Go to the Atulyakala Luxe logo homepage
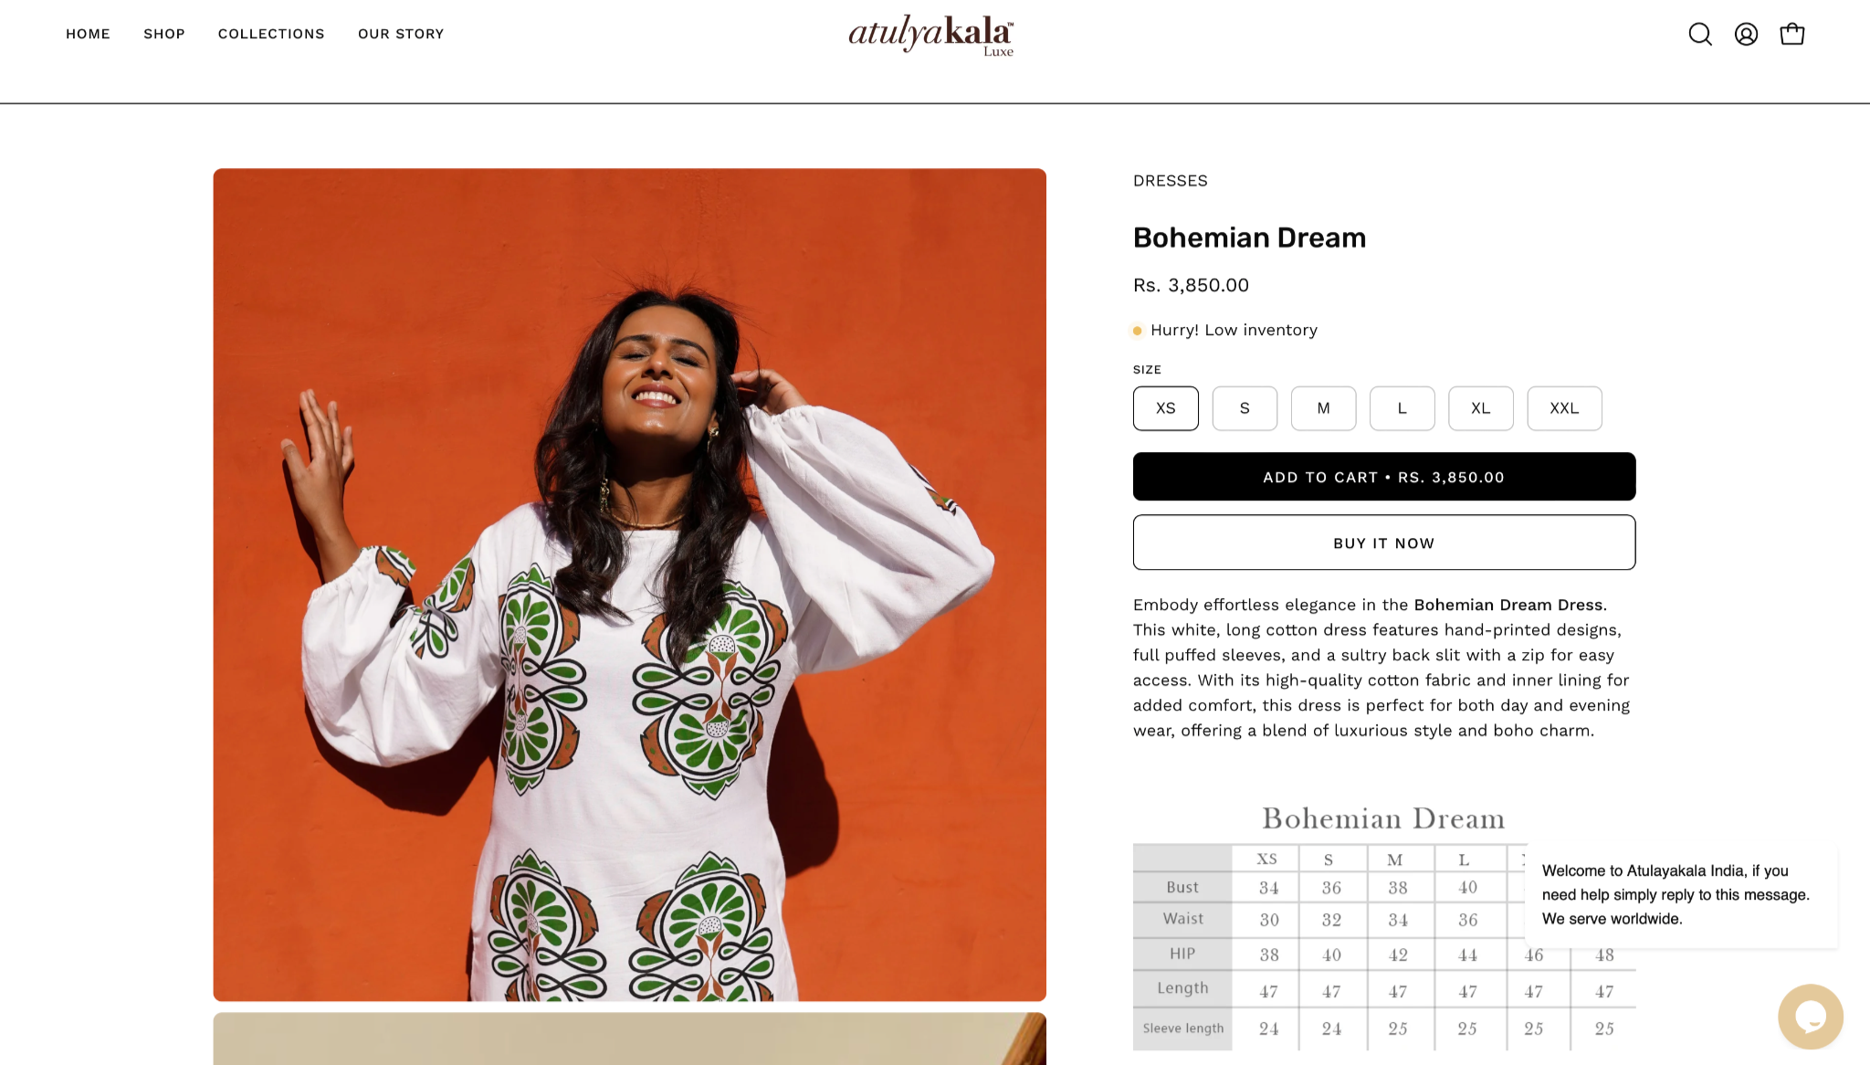This screenshot has width=1870, height=1065. (x=931, y=35)
